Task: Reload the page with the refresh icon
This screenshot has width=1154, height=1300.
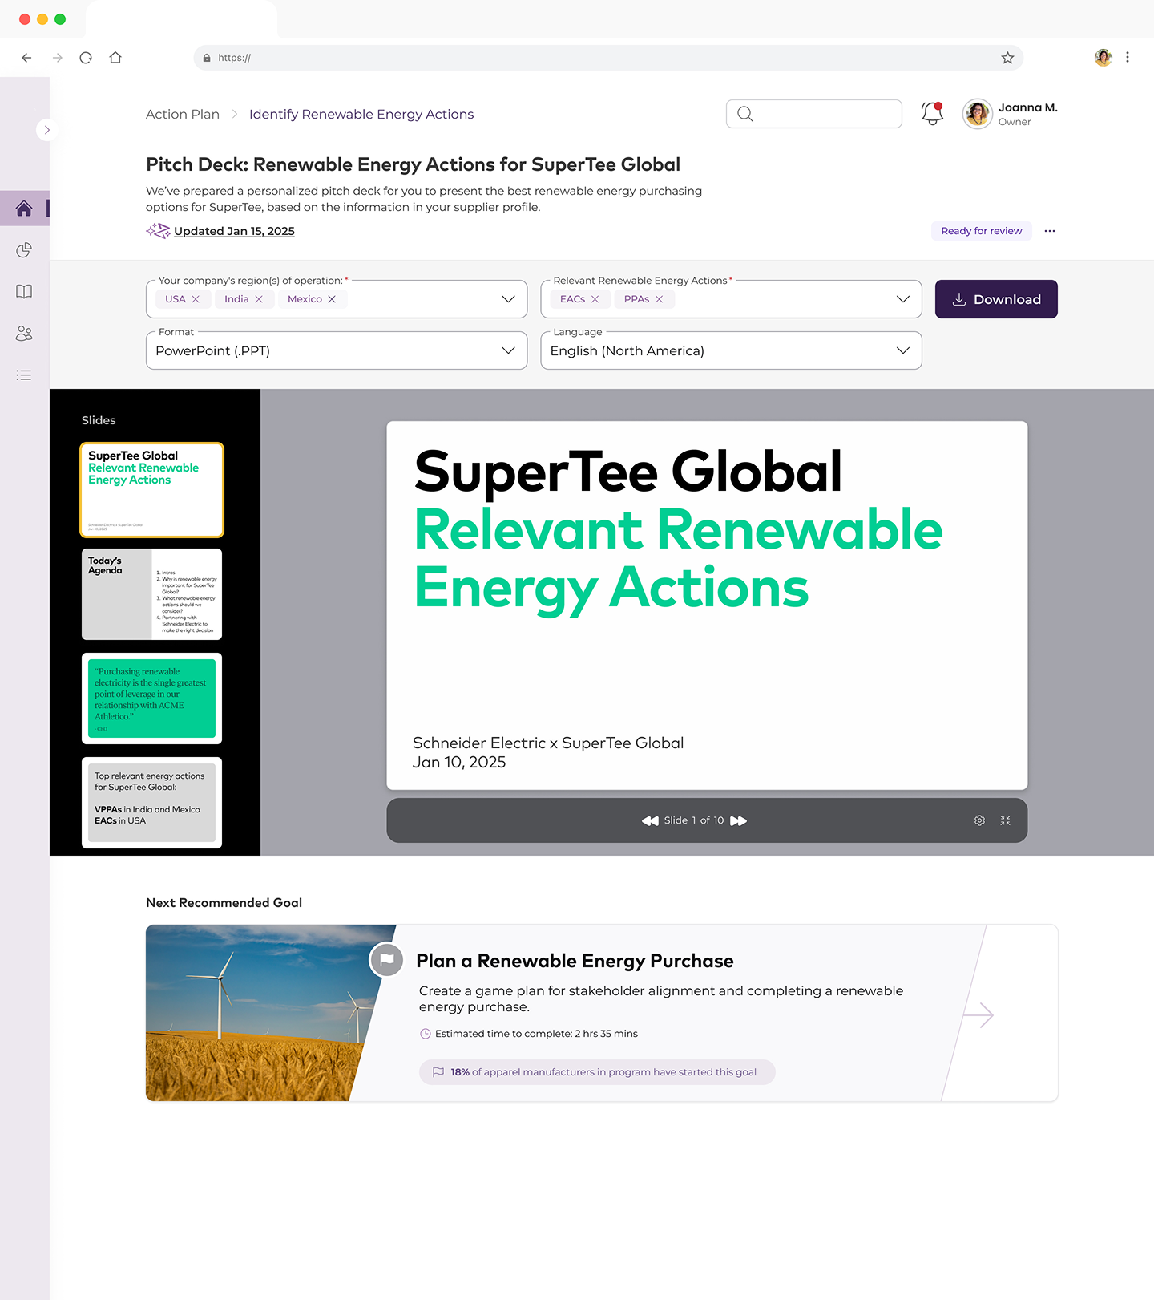Action: tap(86, 58)
